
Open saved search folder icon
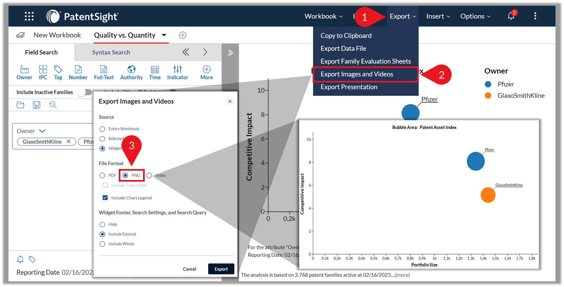click(x=20, y=105)
